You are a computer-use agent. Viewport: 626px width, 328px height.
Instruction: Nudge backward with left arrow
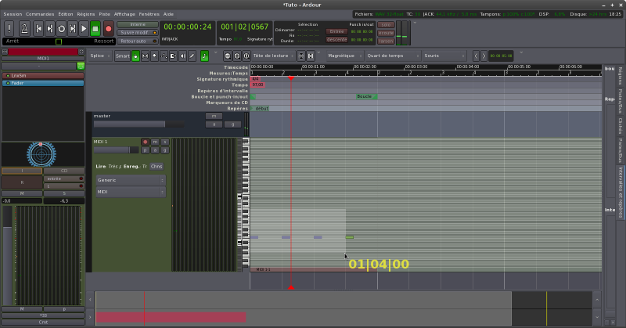(x=476, y=56)
